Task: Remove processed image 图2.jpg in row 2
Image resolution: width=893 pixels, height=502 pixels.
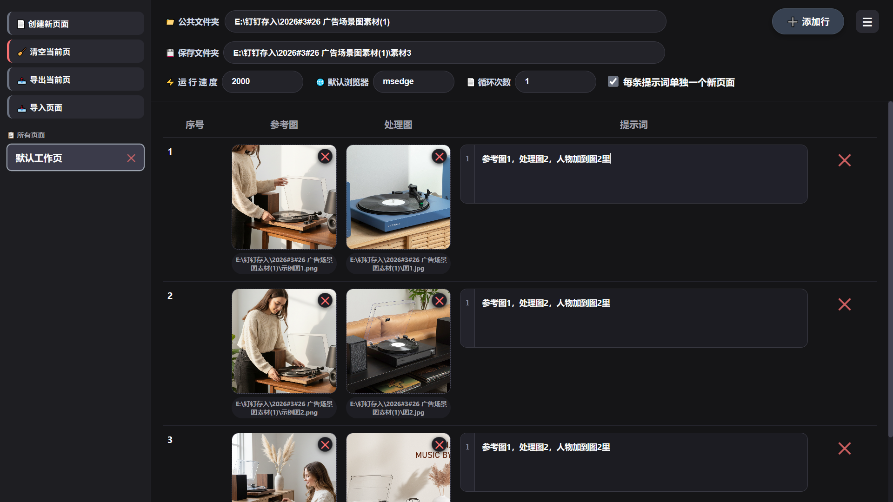Action: 439,301
